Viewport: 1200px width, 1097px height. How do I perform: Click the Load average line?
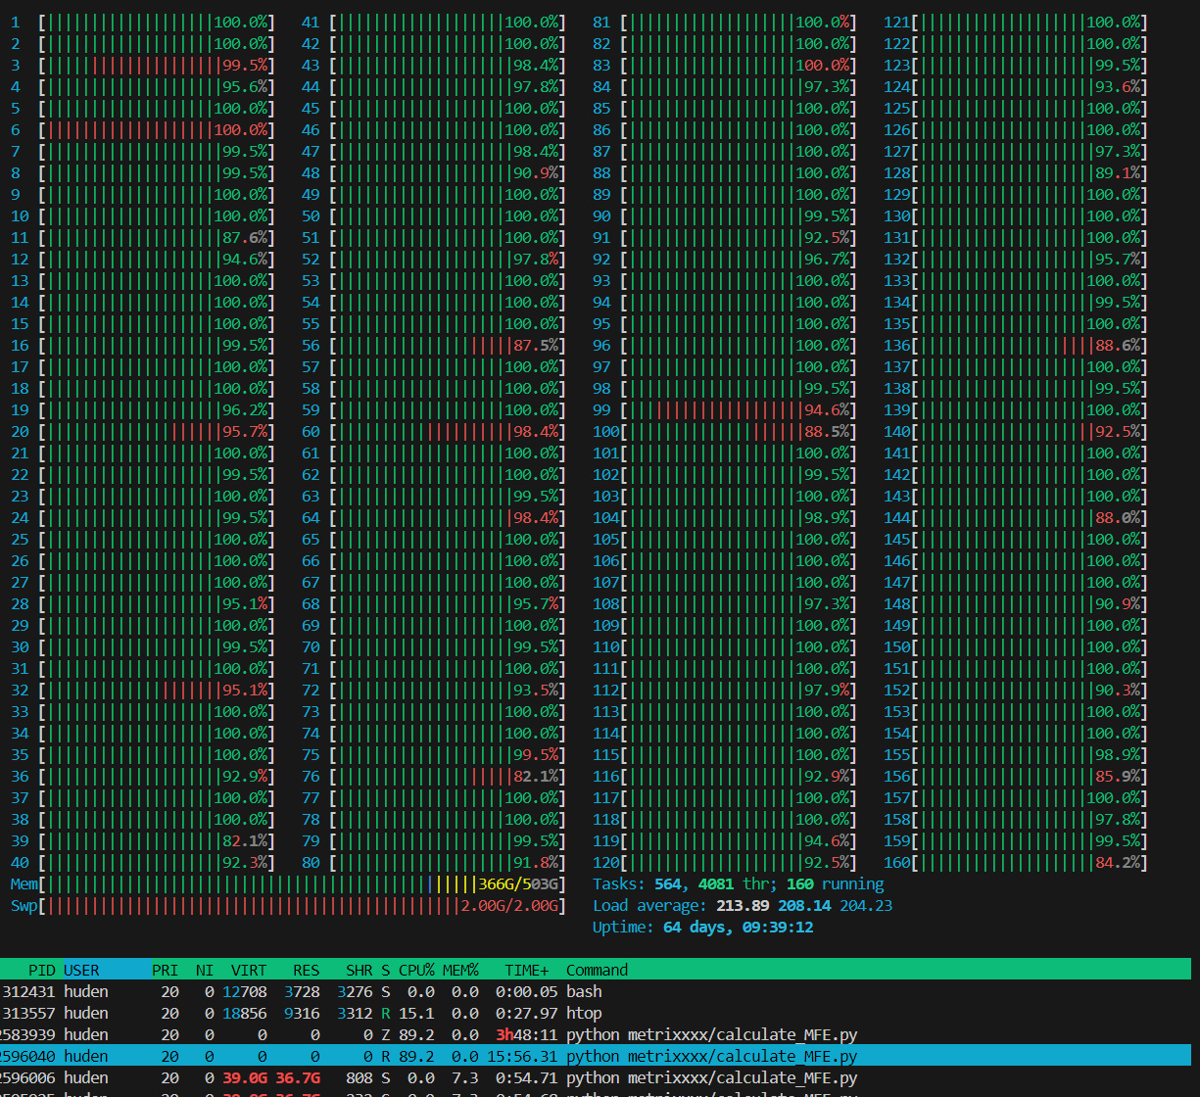(743, 905)
